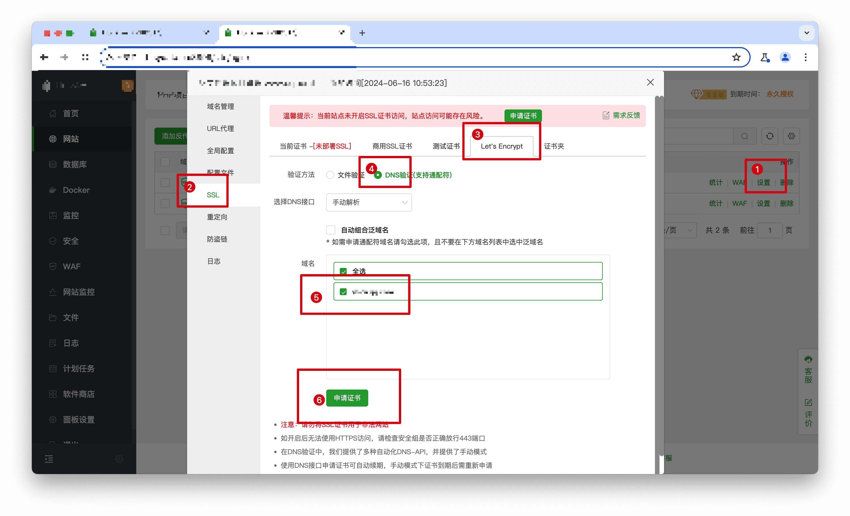Click 需求反馈 feedback link

point(621,115)
